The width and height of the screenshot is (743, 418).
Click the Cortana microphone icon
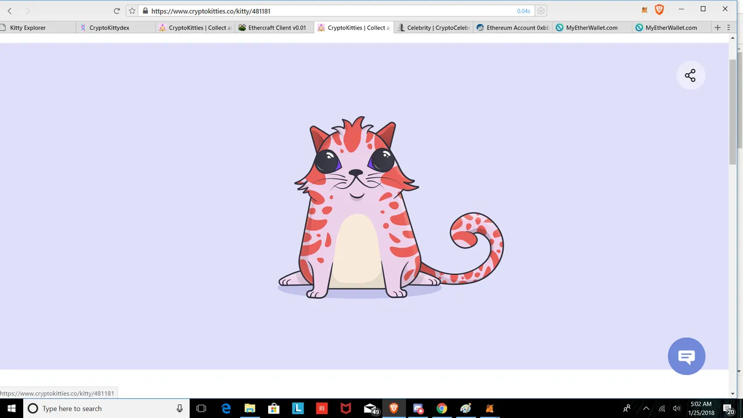(179, 409)
